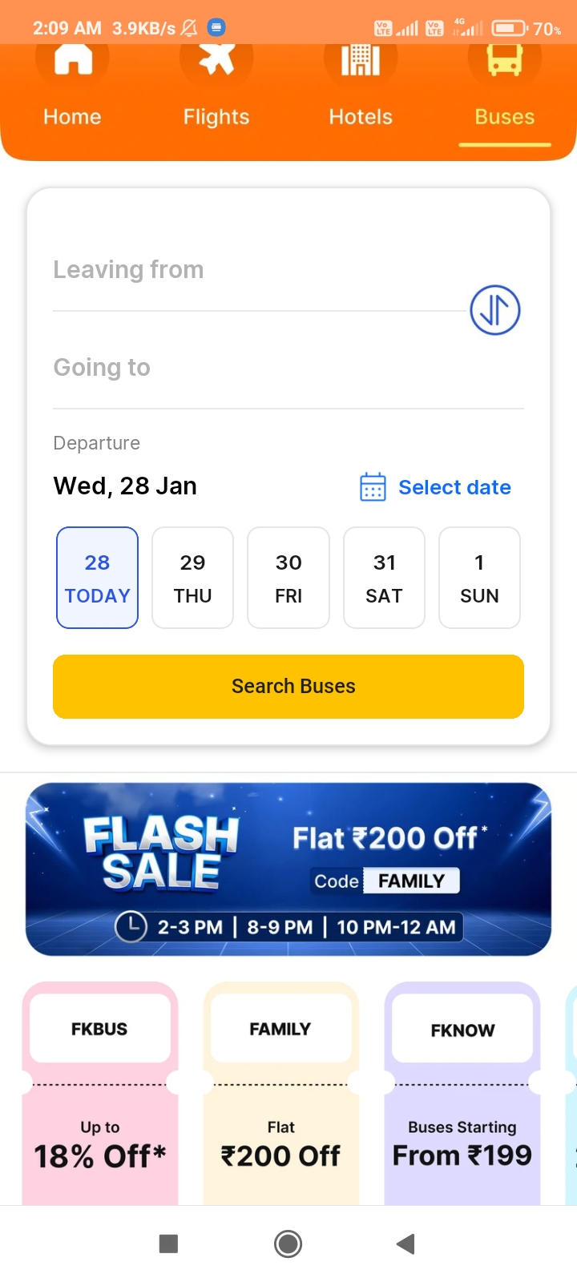Open the departure date picker via Select date
This screenshot has height=1282, width=577.
click(454, 487)
